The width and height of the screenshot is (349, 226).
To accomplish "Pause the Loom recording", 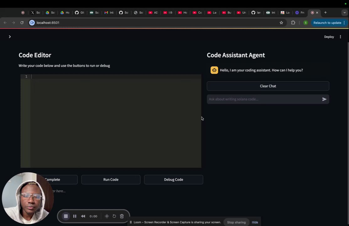I will coord(75,216).
